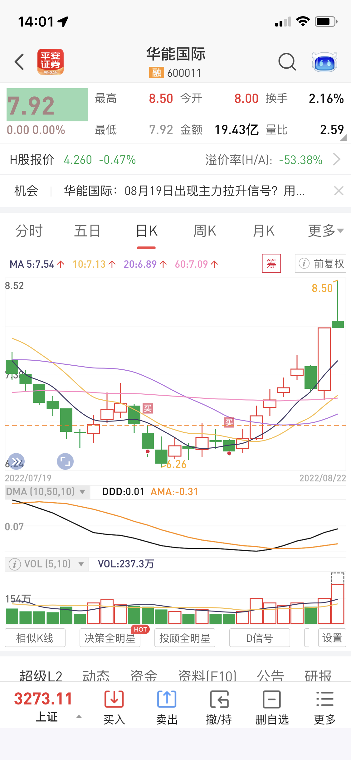Toggle the 前复权 price adjustment button
351x760 pixels.
[321, 264]
